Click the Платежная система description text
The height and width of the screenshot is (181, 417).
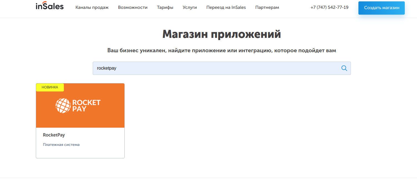tap(61, 145)
